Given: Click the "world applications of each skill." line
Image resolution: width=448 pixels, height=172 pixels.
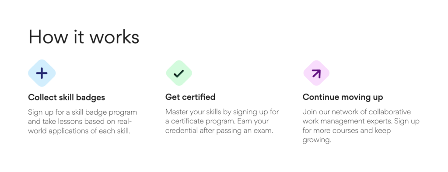Looking at the screenshot, I should (79, 131).
